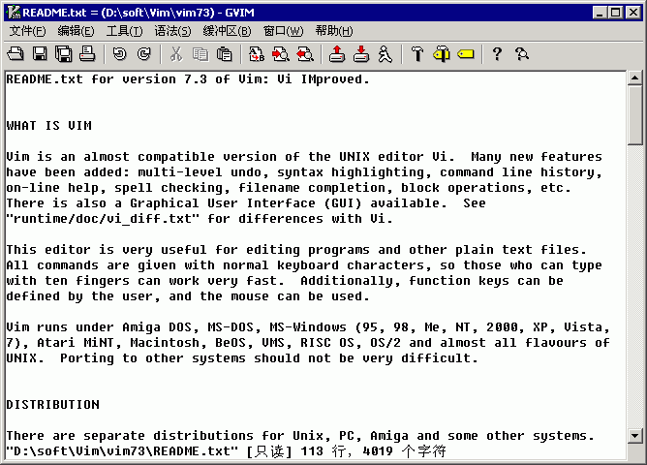Click the Redo toolbar icon
This screenshot has width=647, height=465.
coord(144,54)
